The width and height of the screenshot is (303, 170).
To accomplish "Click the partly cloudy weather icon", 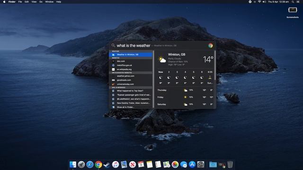I will [162, 59].
